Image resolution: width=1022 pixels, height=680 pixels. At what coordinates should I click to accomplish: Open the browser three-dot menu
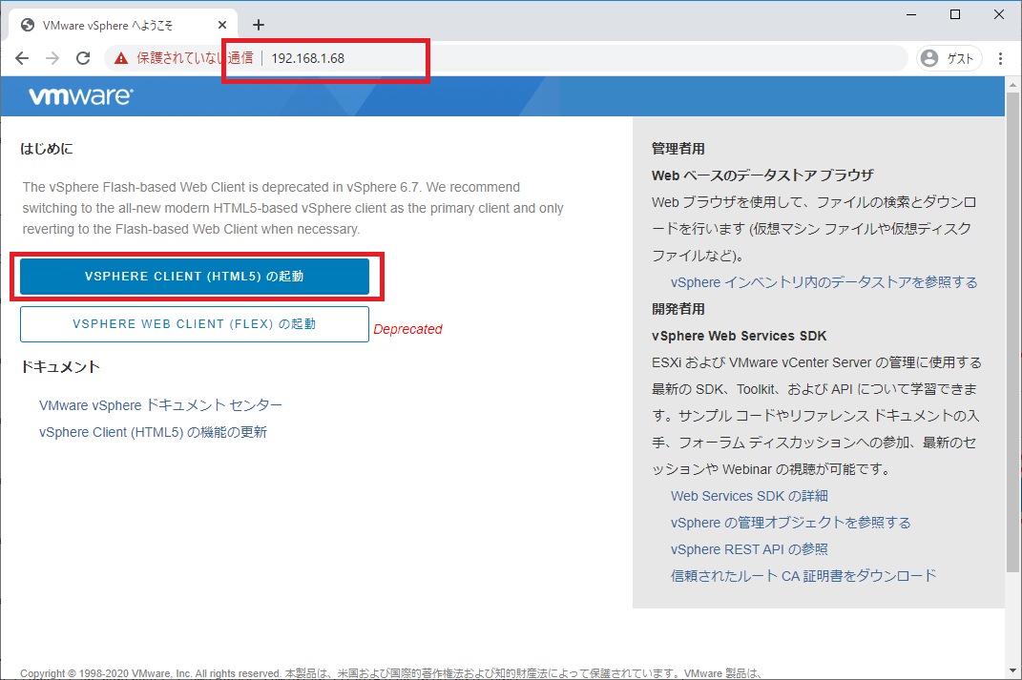pos(1000,58)
